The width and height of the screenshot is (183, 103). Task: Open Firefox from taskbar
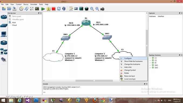(95, 100)
